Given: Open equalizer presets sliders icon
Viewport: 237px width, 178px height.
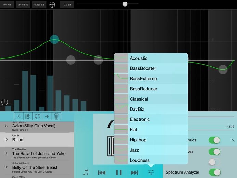Looking at the screenshot, I should pyautogui.click(x=151, y=172).
